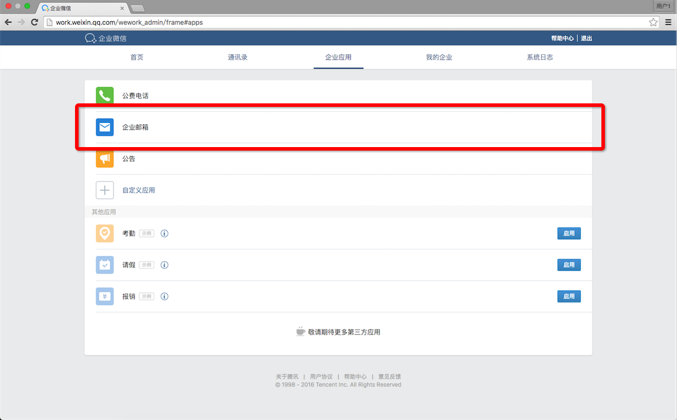Image resolution: width=677 pixels, height=420 pixels.
Task: View info tooltip icon next to 考勤
Action: point(164,233)
